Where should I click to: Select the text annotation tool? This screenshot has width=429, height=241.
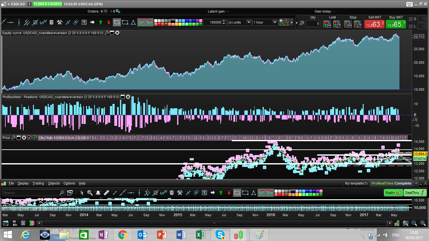click(84, 22)
